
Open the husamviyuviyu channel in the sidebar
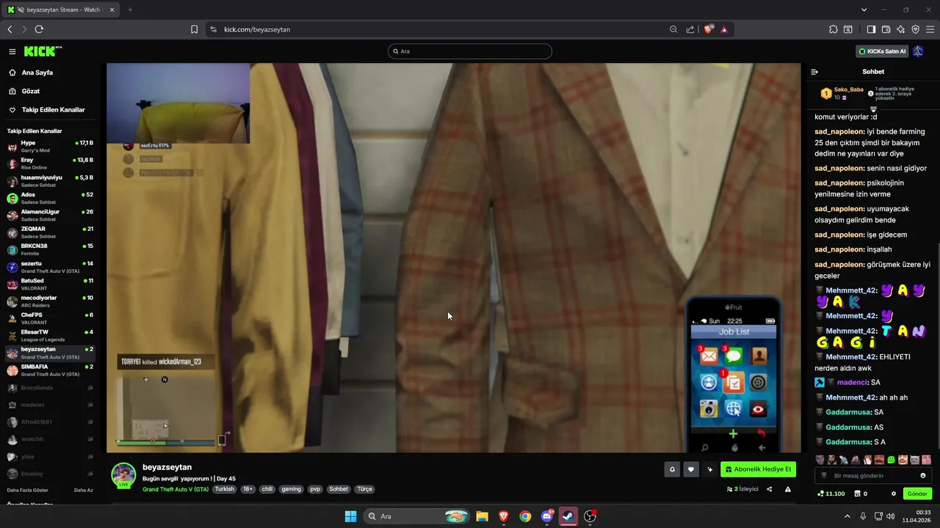(50, 180)
